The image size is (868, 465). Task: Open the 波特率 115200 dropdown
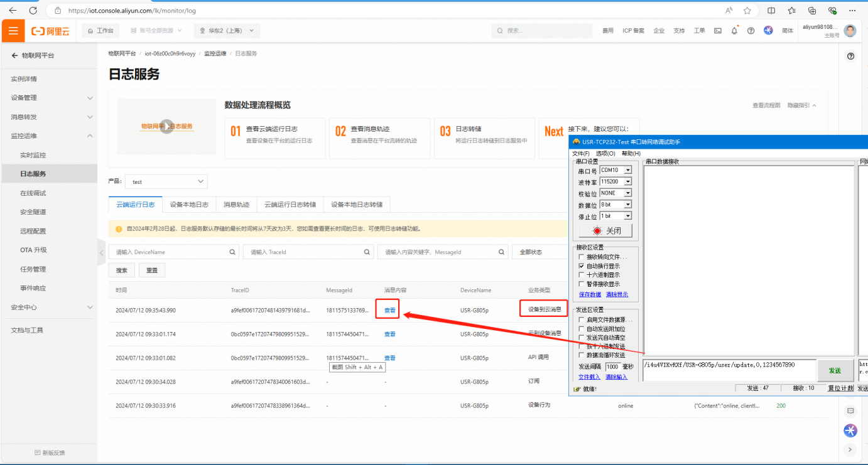[x=627, y=181]
